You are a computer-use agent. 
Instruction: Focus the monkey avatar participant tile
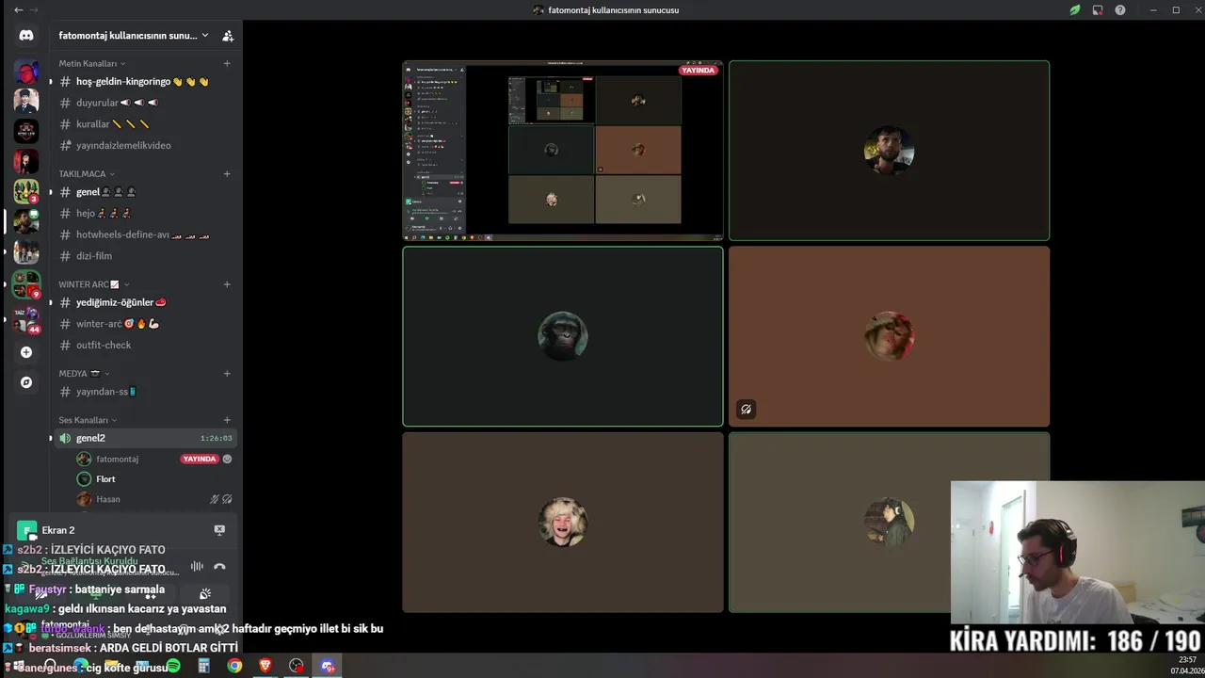tap(563, 336)
